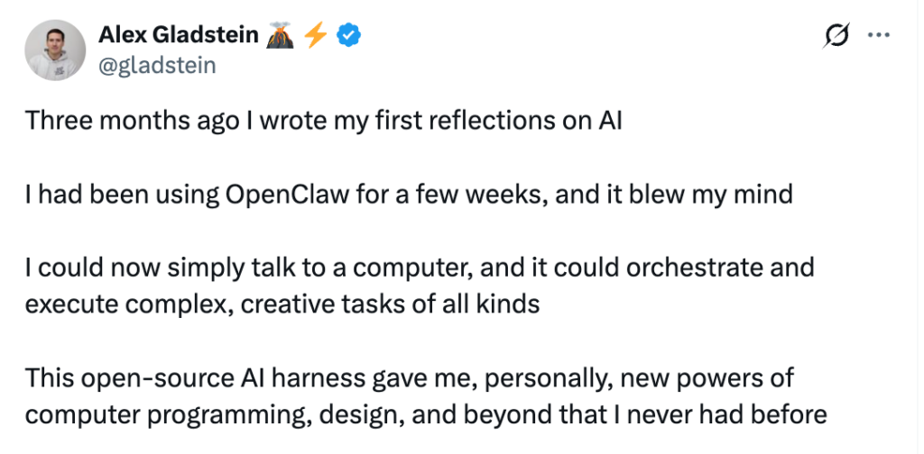
Task: Open the three-dot more options menu
Action: (879, 35)
